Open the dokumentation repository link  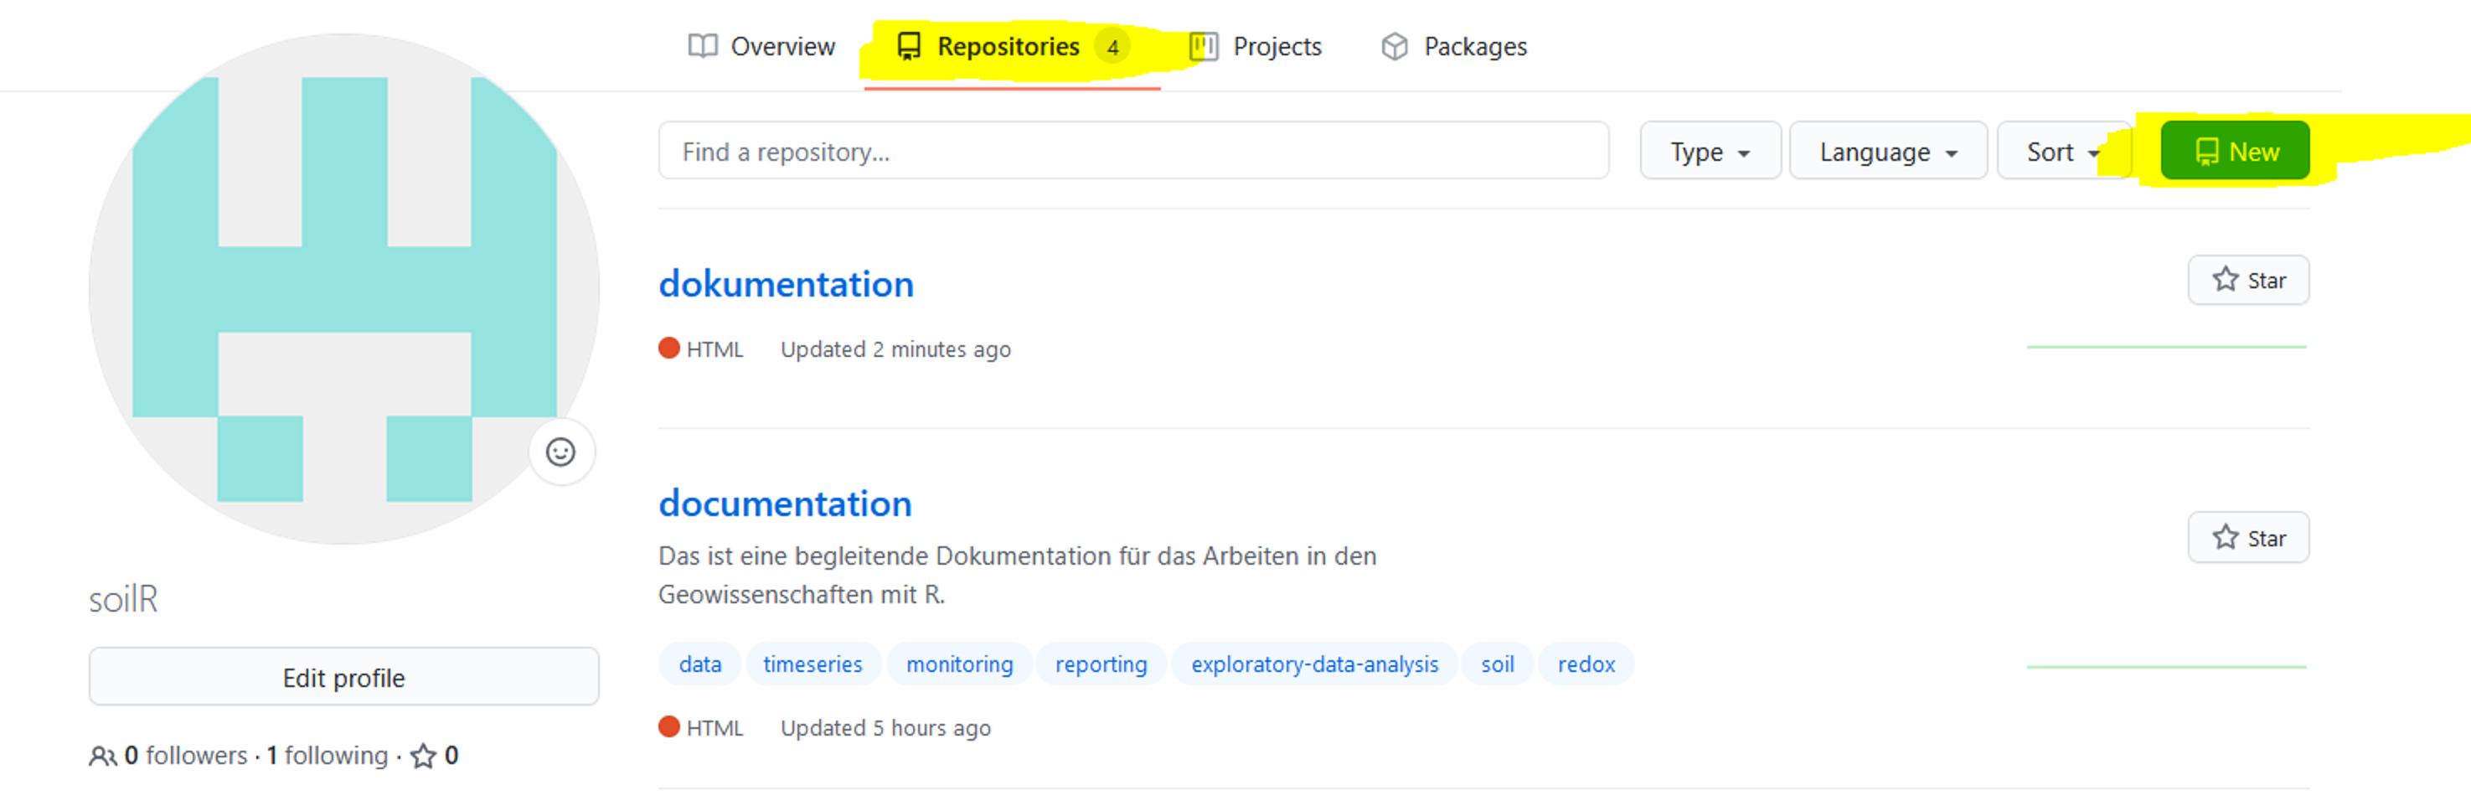click(x=786, y=284)
